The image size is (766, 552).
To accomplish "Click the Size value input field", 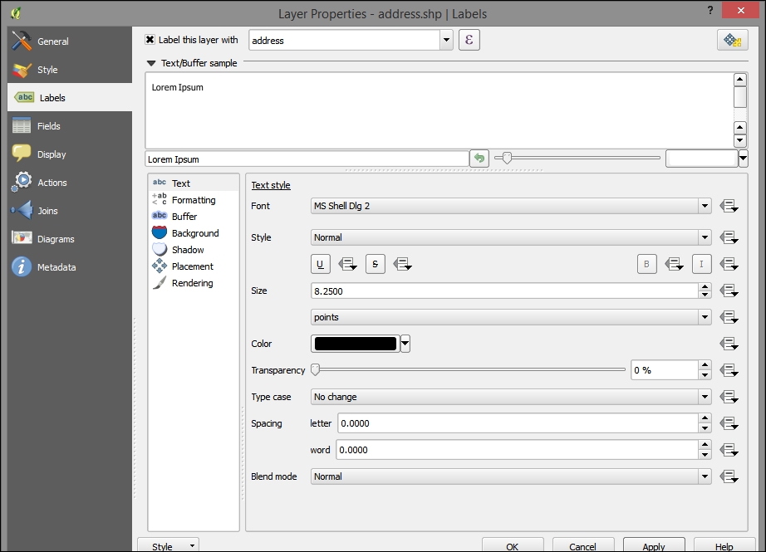I will [503, 291].
